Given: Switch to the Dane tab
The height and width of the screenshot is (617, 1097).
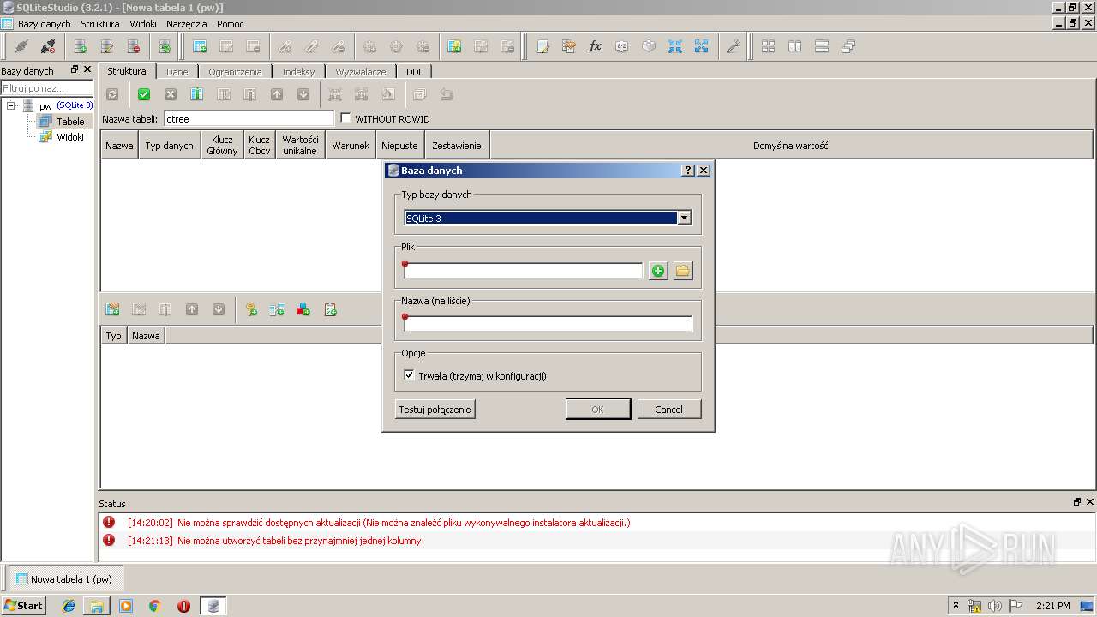Looking at the screenshot, I should coord(177,72).
